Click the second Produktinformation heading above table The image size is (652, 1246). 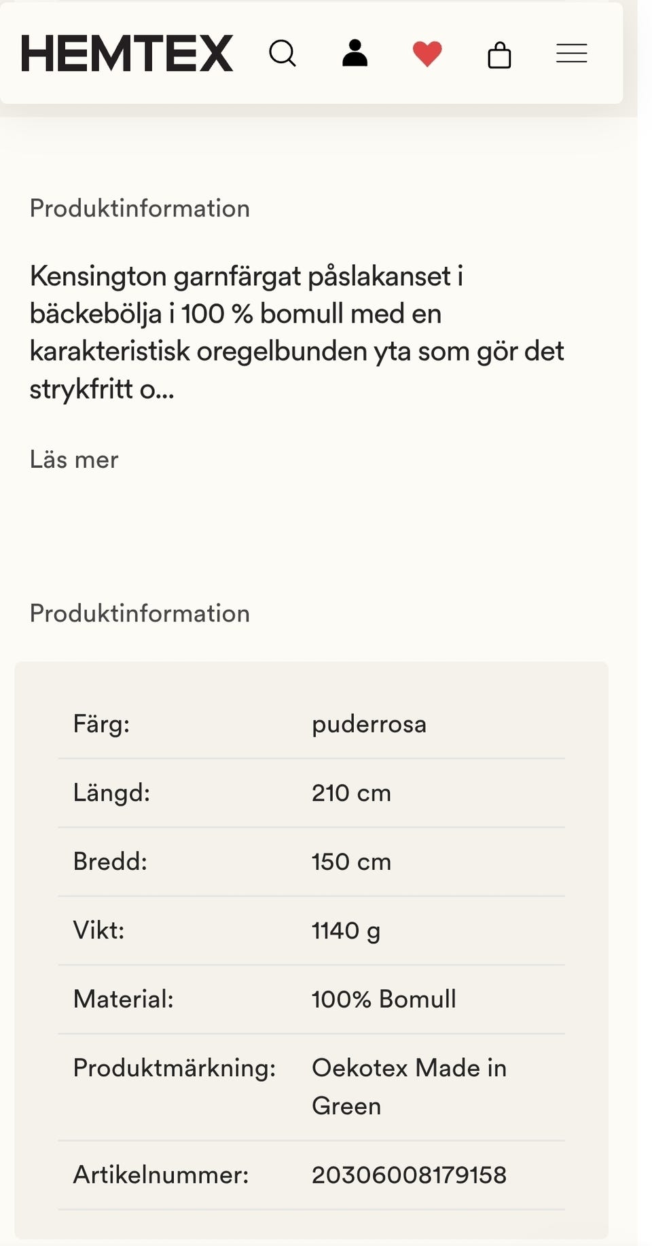click(x=140, y=614)
